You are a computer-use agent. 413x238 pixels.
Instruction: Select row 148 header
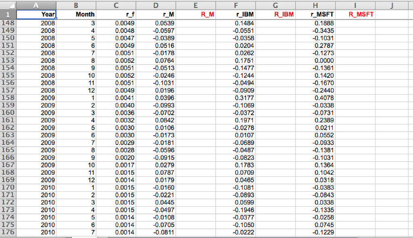pyautogui.click(x=8, y=23)
